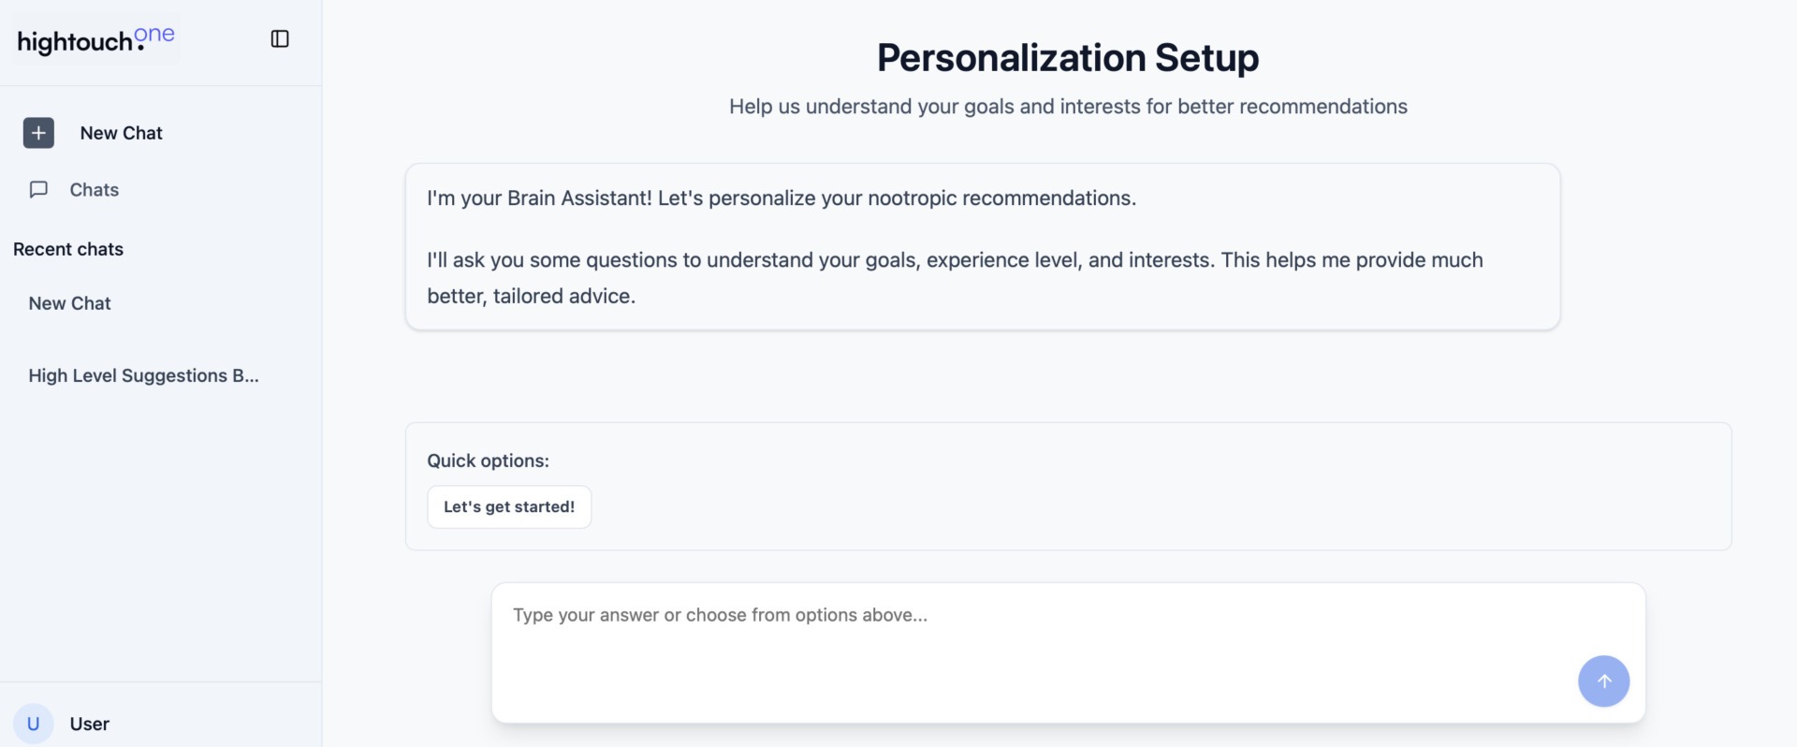Click the plus icon for New Chat

pyautogui.click(x=38, y=133)
